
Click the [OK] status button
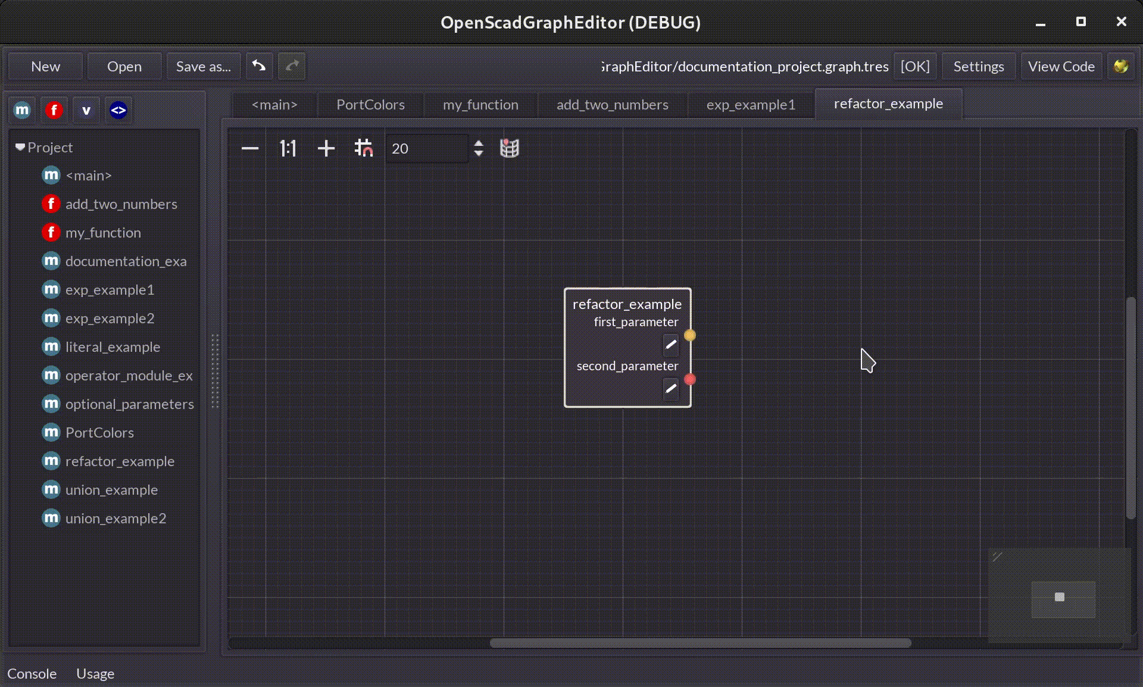tap(915, 66)
